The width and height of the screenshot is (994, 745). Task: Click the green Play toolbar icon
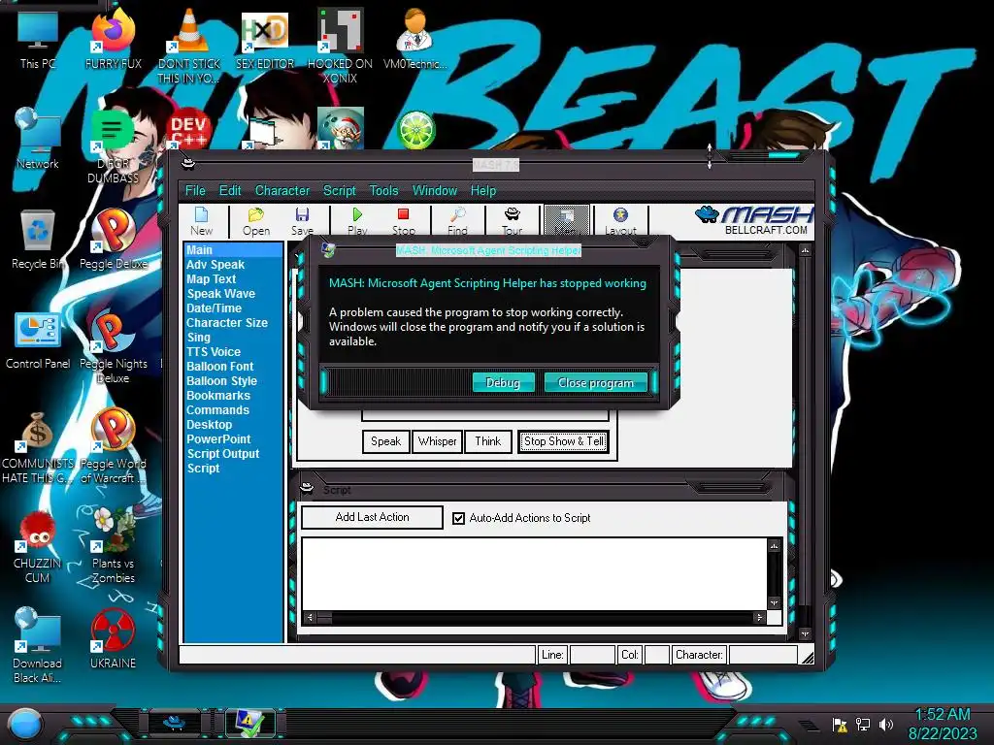pyautogui.click(x=357, y=214)
